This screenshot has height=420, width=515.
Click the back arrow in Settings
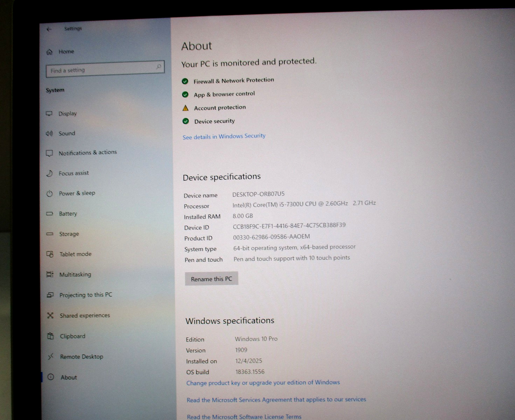(49, 29)
